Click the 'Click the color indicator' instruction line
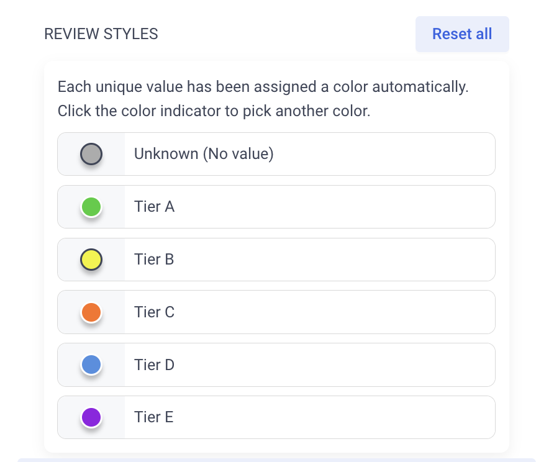This screenshot has height=462, width=554. (214, 111)
